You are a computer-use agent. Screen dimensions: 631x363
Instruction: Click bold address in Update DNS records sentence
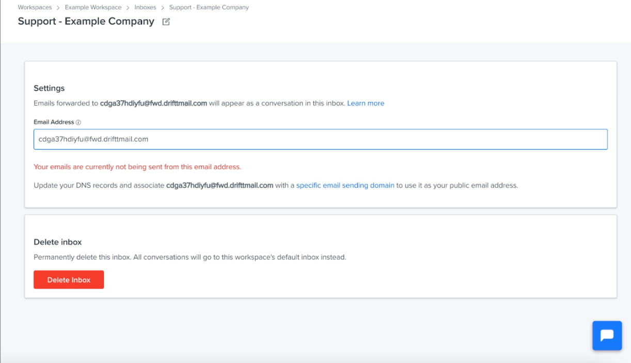[x=219, y=185]
